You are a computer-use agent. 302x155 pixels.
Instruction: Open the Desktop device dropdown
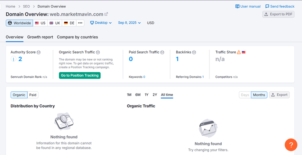[101, 23]
